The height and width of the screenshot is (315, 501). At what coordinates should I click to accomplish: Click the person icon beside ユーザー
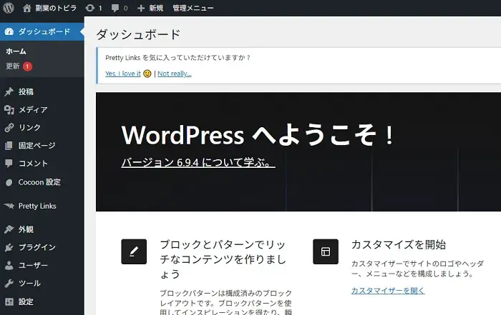click(9, 265)
